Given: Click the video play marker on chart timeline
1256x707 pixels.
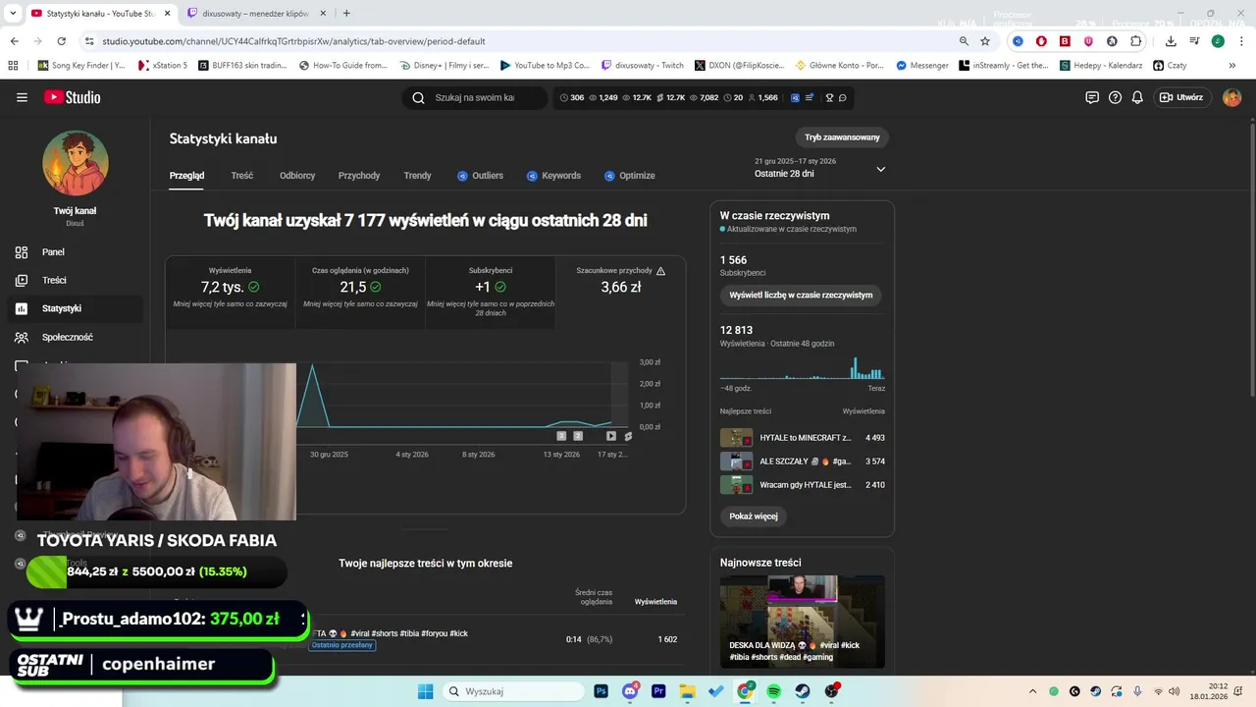Looking at the screenshot, I should tap(610, 436).
